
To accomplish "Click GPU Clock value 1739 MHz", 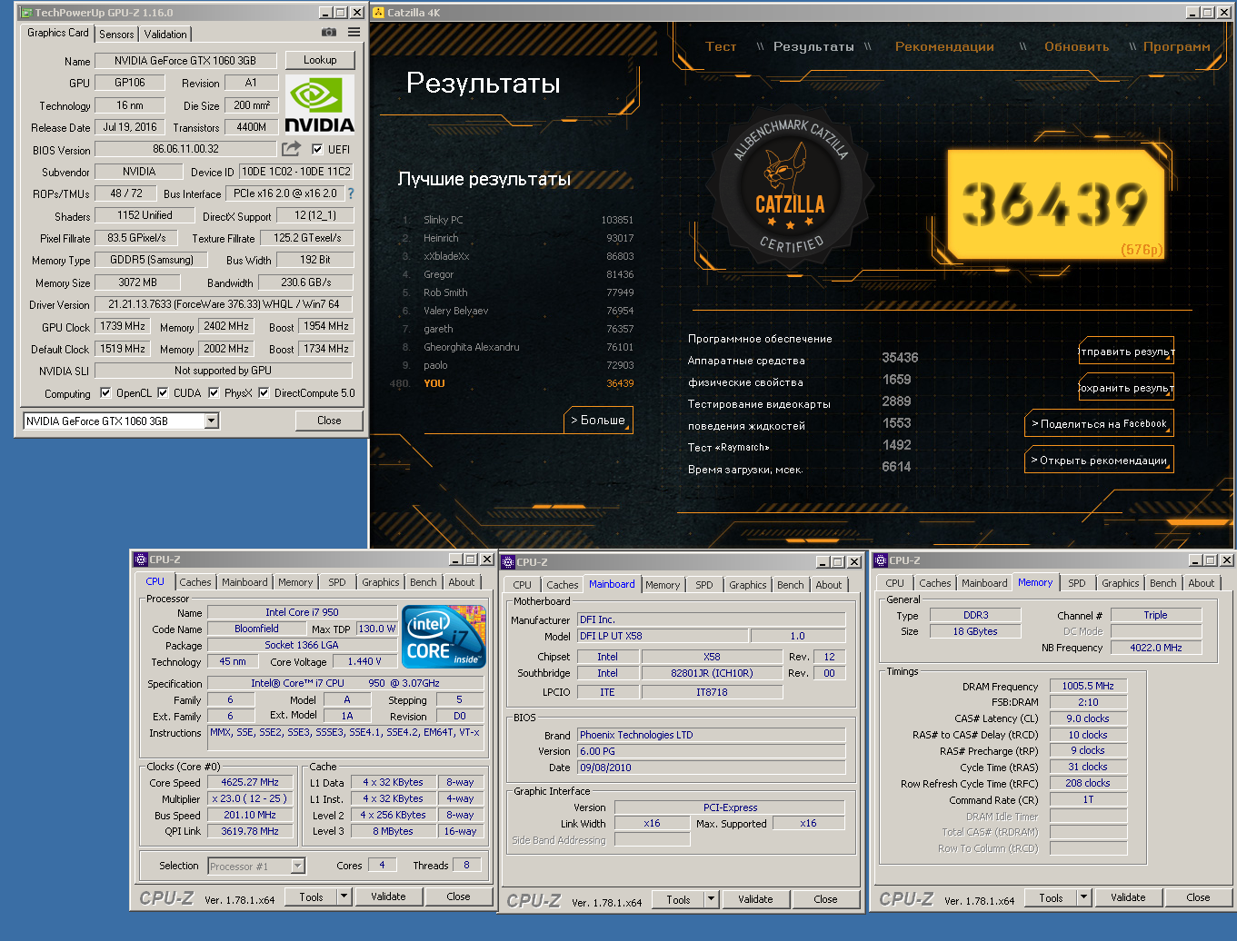I will tap(123, 326).
